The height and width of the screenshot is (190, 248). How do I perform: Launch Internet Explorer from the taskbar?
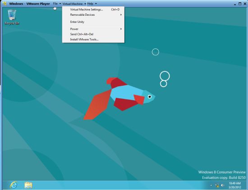[x=14, y=185]
